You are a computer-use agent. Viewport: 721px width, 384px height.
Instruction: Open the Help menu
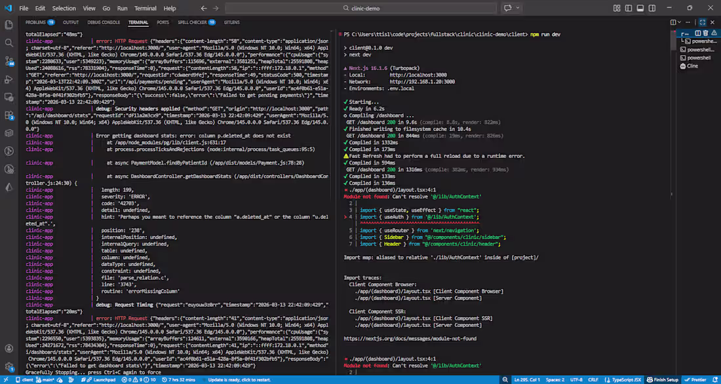[x=170, y=9]
